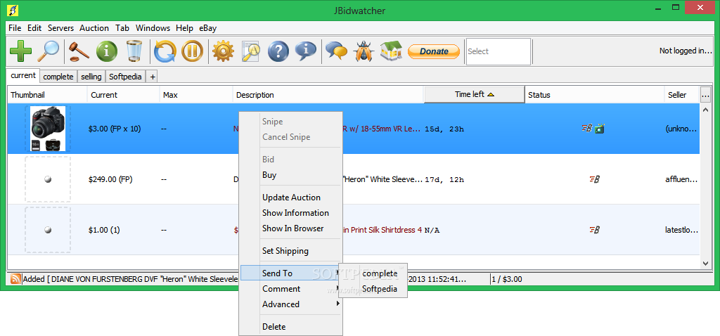The height and width of the screenshot is (336, 720).
Task: Click the chat bubbles Forum icon
Action: click(x=337, y=51)
